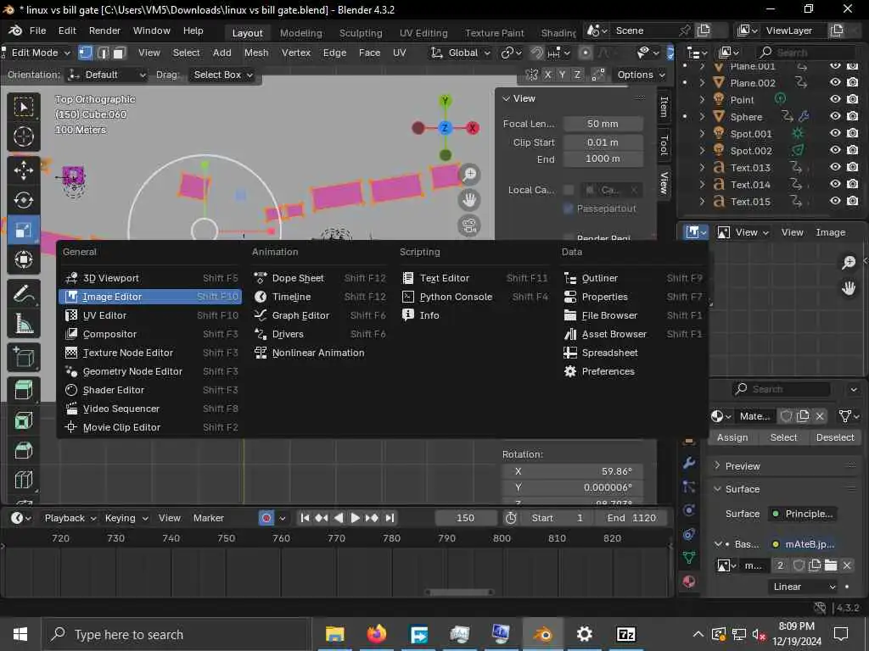Open 7-Zip from the taskbar

[625, 634]
